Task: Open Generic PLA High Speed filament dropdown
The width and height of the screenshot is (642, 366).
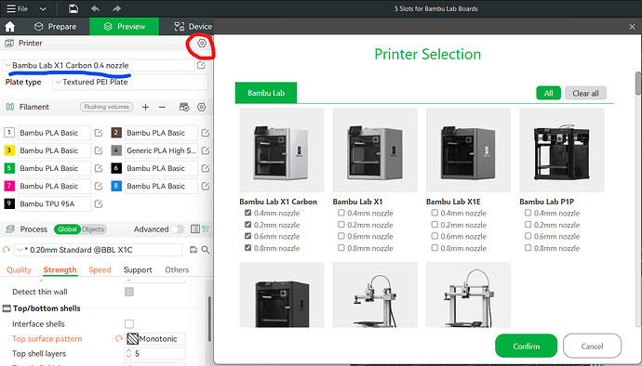Action: [161, 150]
